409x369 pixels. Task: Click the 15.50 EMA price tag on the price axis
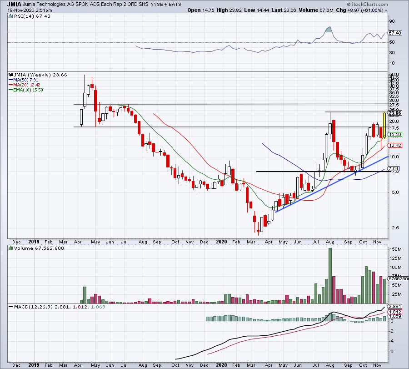click(x=395, y=135)
